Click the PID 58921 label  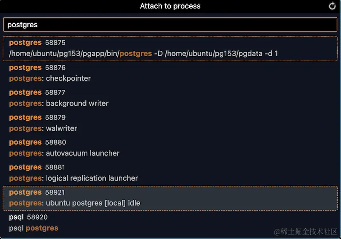(x=55, y=192)
